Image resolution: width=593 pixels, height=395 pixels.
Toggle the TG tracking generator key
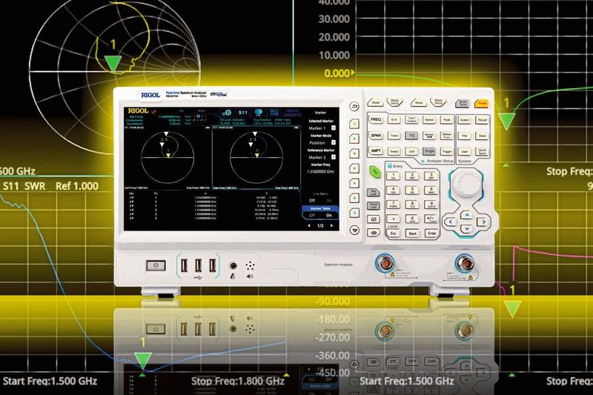pyautogui.click(x=411, y=136)
